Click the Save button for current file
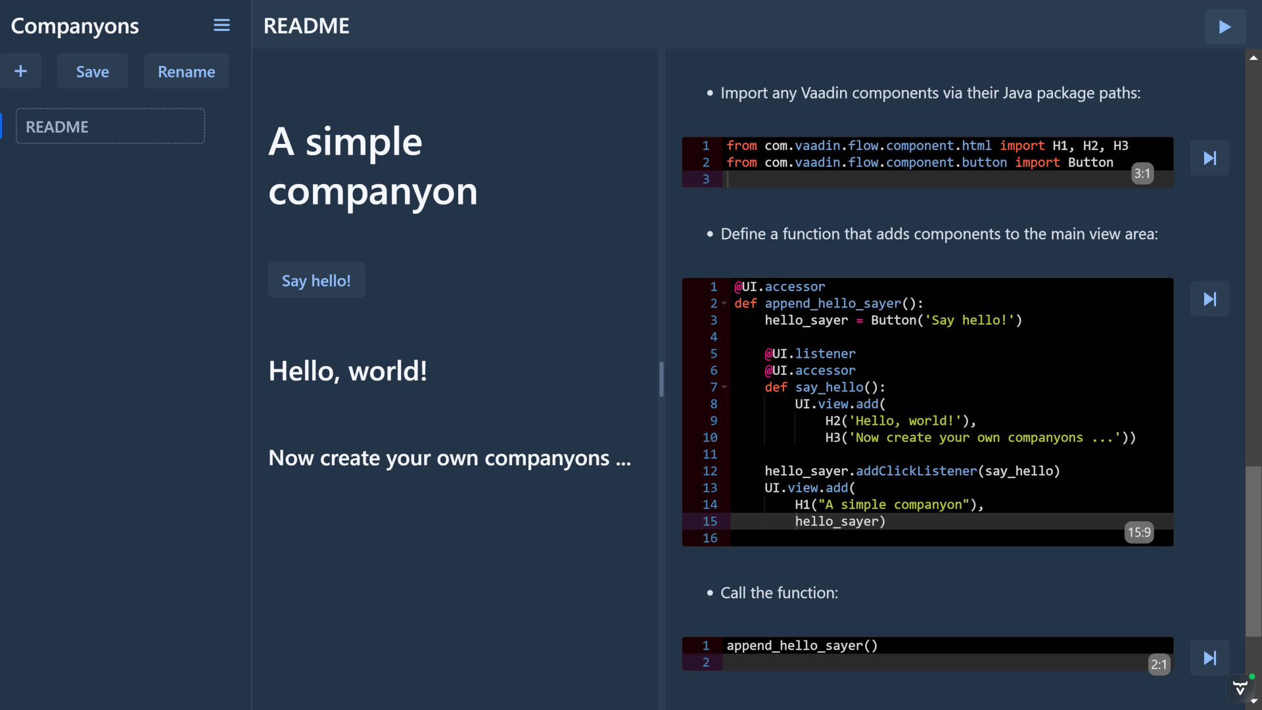The image size is (1262, 710). [93, 70]
